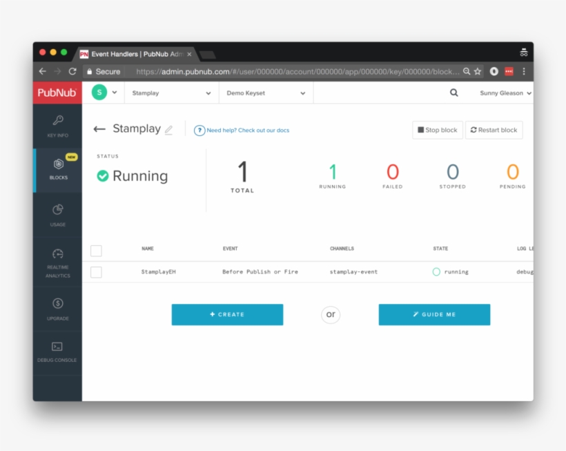This screenshot has width=566, height=451.
Task: Open Blocks section in sidebar
Action: click(x=58, y=170)
